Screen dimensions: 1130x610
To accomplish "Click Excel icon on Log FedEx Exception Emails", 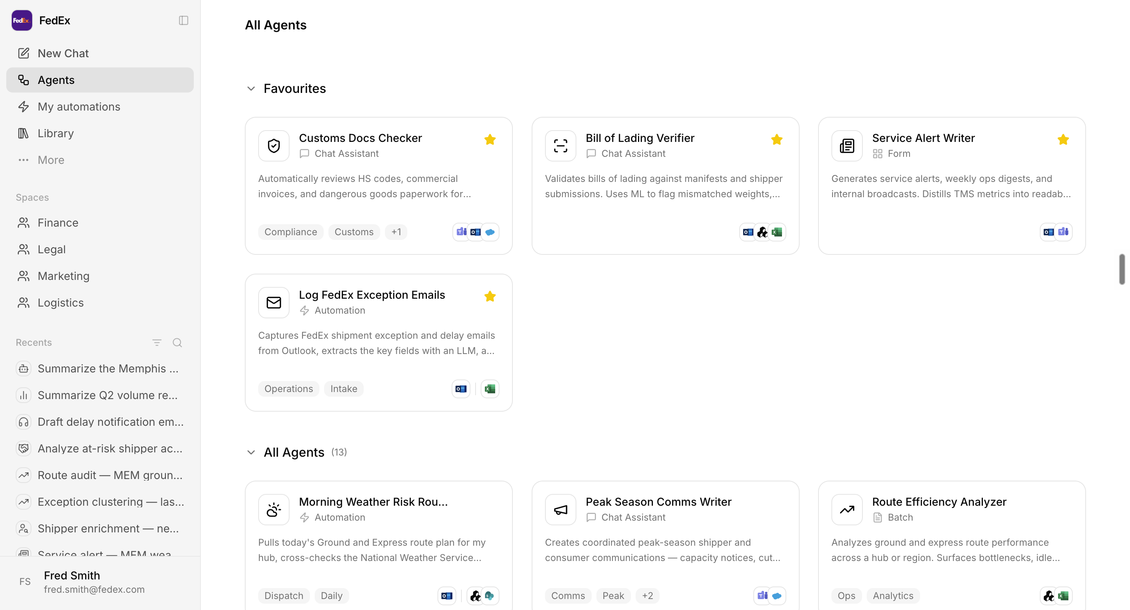I will pyautogui.click(x=490, y=389).
